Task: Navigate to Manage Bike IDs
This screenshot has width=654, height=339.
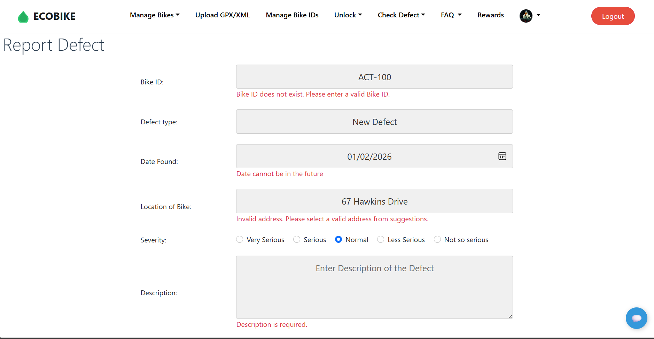Action: coord(292,15)
